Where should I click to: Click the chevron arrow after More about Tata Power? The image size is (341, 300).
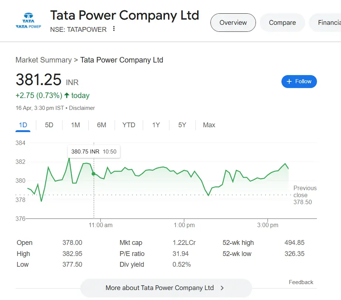tap(222, 288)
